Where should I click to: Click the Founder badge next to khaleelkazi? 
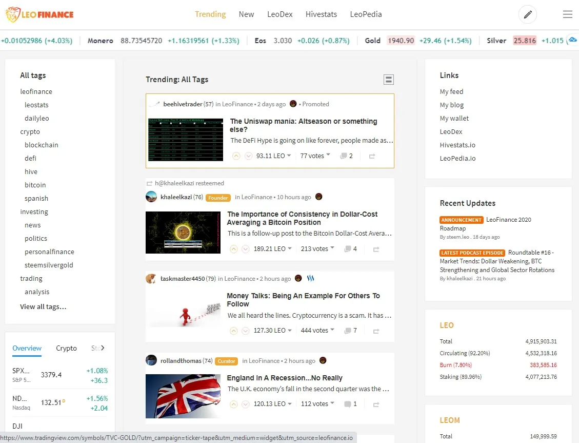(218, 198)
